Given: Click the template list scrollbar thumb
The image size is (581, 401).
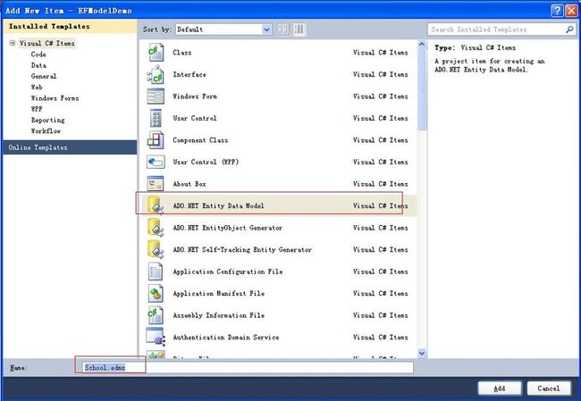Looking at the screenshot, I should pyautogui.click(x=422, y=90).
